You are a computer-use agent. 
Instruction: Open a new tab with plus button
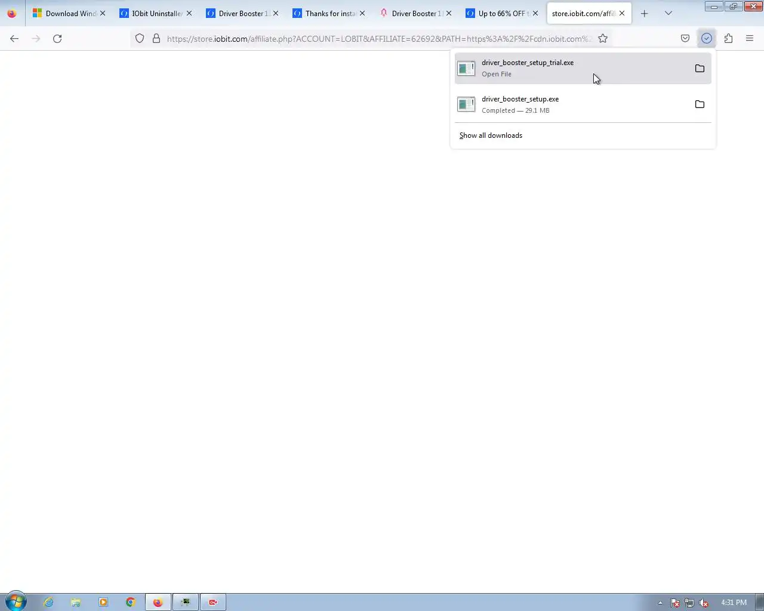645,13
